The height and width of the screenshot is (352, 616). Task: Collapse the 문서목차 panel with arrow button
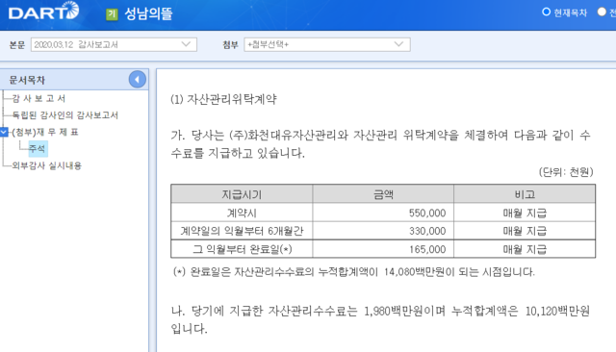137,80
